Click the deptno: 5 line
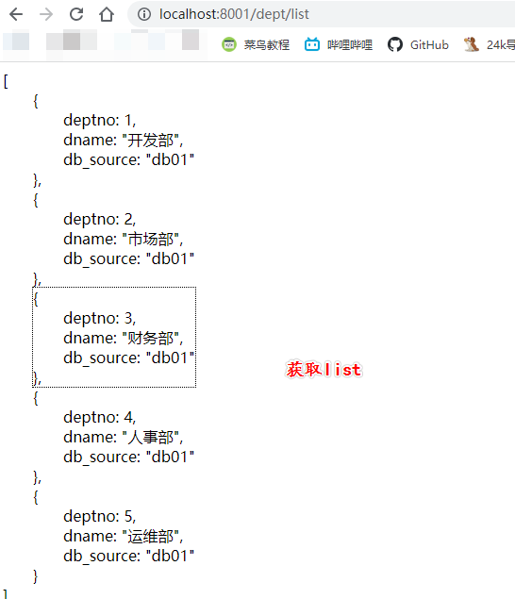Viewport: 515px width, 599px height. (x=100, y=517)
